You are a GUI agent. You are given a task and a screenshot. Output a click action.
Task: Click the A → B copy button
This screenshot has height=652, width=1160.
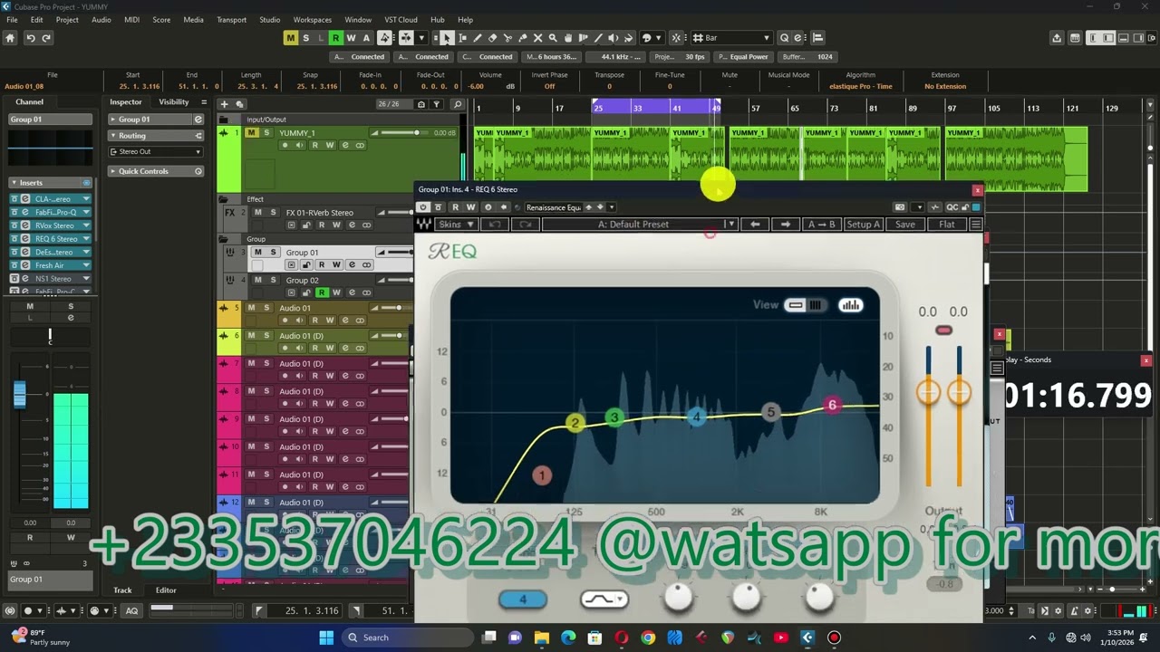821,224
